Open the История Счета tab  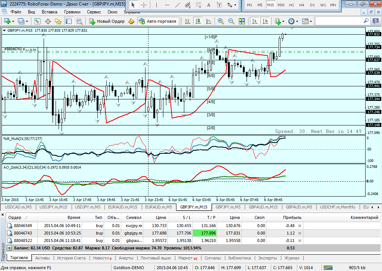point(71,258)
